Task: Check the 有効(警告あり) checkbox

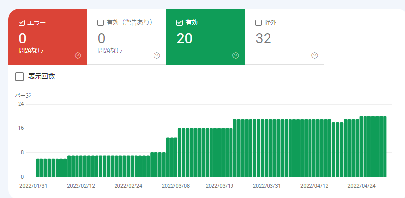Action: tap(100, 23)
